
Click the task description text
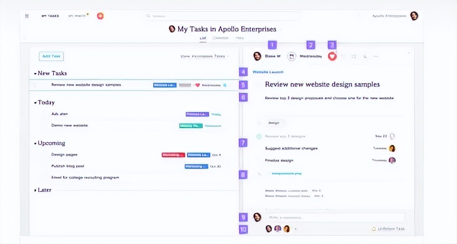click(x=329, y=98)
